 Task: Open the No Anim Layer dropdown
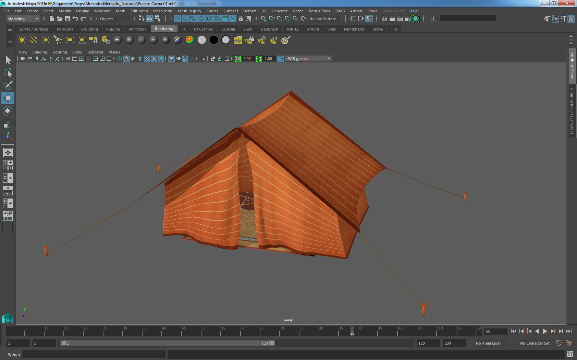click(x=514, y=343)
